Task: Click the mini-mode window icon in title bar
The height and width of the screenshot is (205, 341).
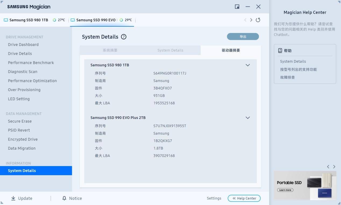Action: coord(237,7)
